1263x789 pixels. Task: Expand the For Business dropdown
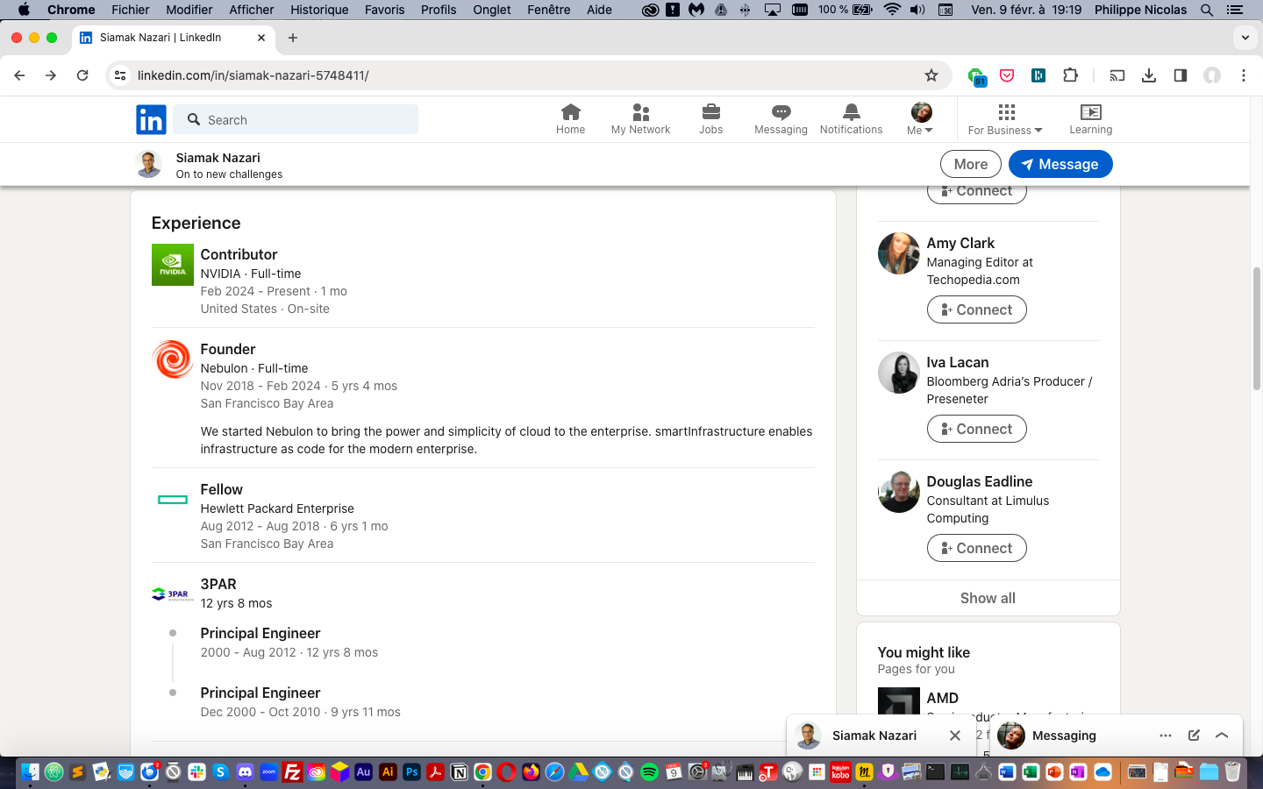(1005, 119)
